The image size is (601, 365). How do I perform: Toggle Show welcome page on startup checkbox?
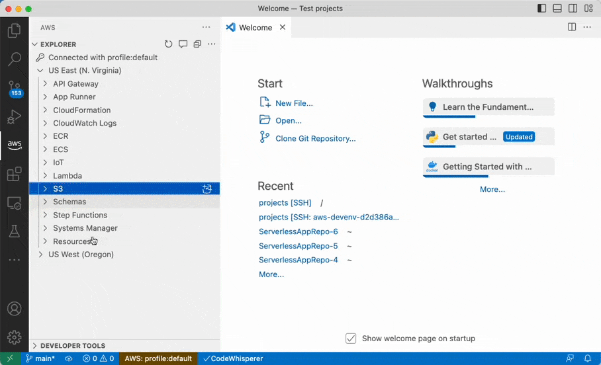click(351, 339)
